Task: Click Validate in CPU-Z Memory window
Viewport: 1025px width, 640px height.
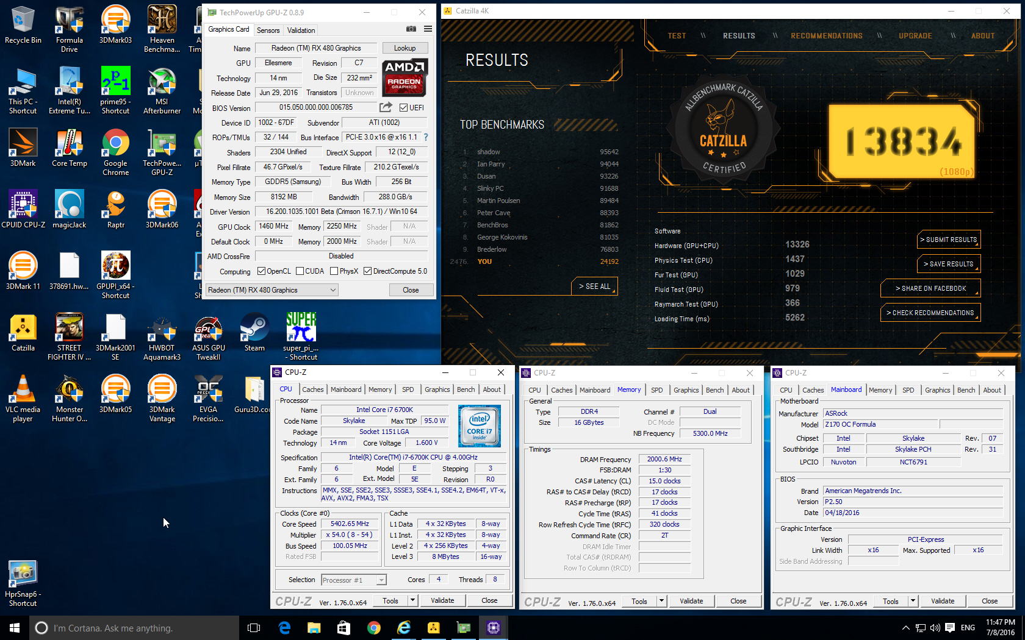Action: 691,601
